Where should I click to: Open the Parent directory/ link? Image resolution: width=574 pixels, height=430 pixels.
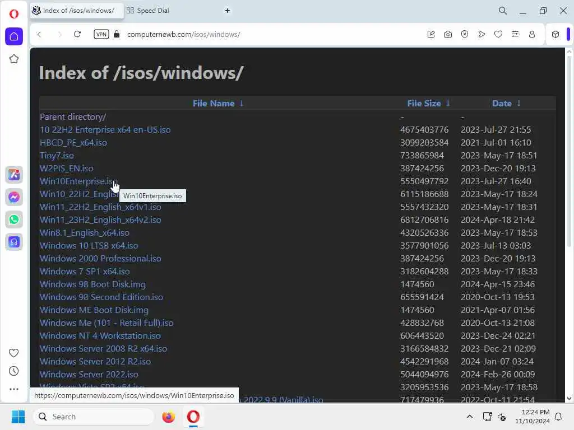(x=73, y=117)
